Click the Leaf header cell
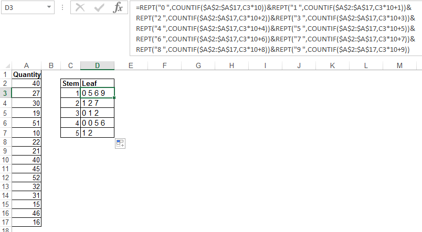Viewport: 422px width, 232px height. 97,83
